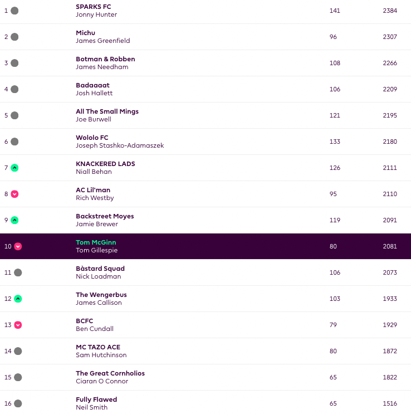Click the green up arrow beside KNACKERED LADS

coord(14,168)
